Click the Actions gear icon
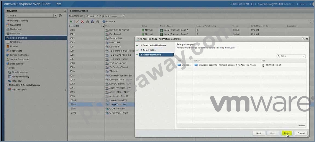 tap(104, 22)
